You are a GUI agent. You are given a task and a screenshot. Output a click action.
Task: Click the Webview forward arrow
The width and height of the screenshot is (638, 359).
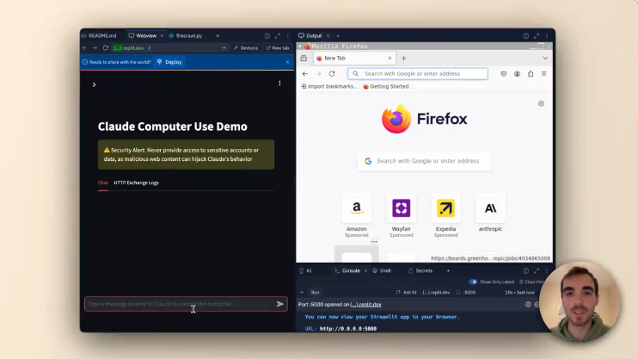point(95,48)
